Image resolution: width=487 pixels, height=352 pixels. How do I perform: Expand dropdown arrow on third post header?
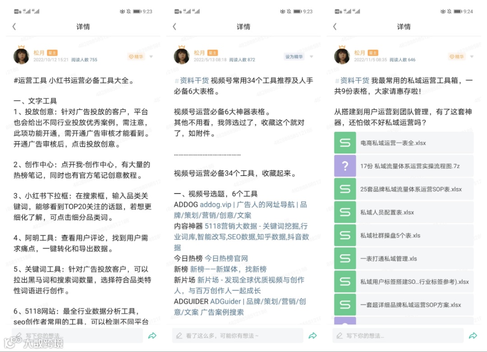[472, 56]
